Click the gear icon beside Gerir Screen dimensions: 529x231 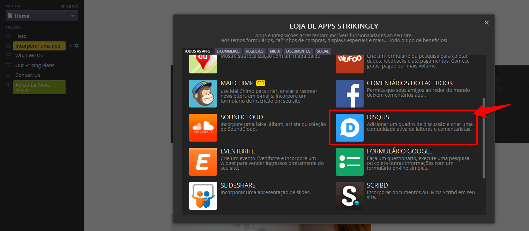63,6
